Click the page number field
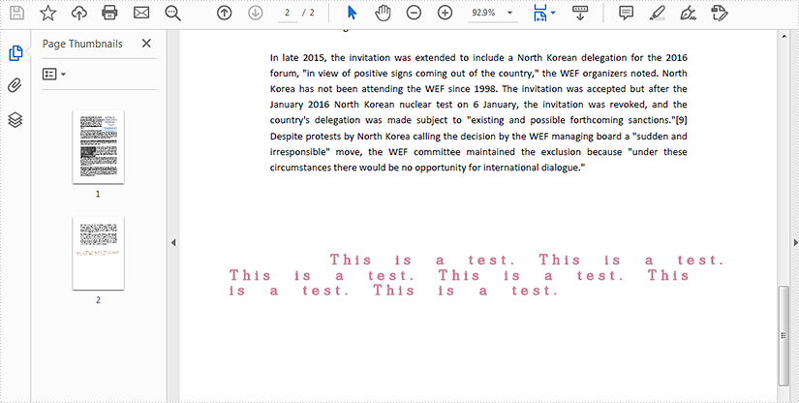This screenshot has width=799, height=403. [x=288, y=13]
